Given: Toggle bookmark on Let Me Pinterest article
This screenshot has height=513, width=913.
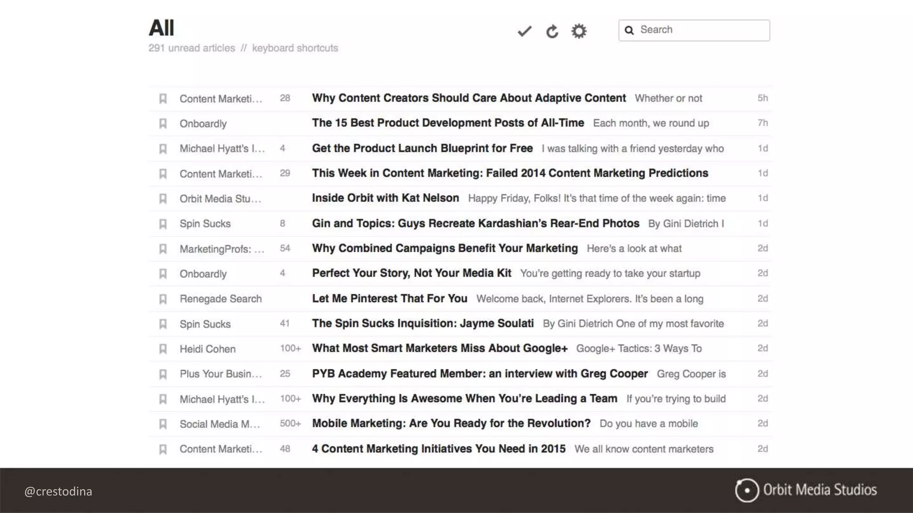Looking at the screenshot, I should click(163, 299).
